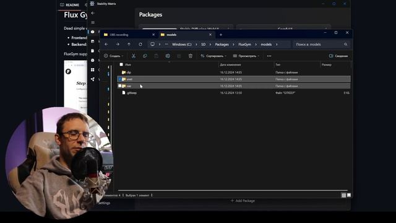The width and height of the screenshot is (396, 223).
Task: Uncheck the unet folder checkbox
Action: click(120, 79)
